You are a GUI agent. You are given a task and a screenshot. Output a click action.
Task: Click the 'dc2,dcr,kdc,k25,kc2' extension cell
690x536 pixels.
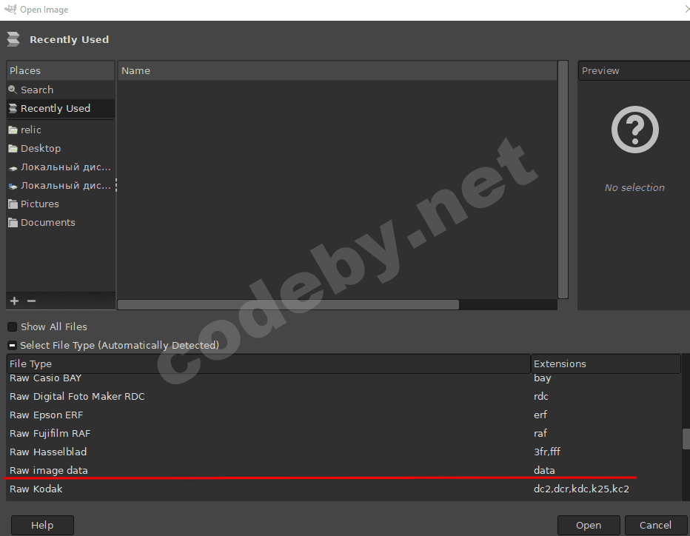point(581,489)
